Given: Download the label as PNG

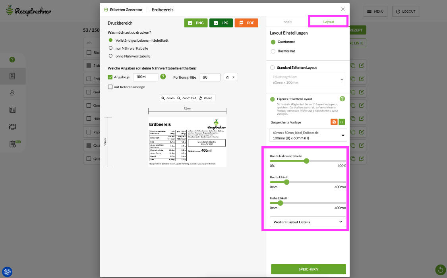Looking at the screenshot, I should click(196, 23).
